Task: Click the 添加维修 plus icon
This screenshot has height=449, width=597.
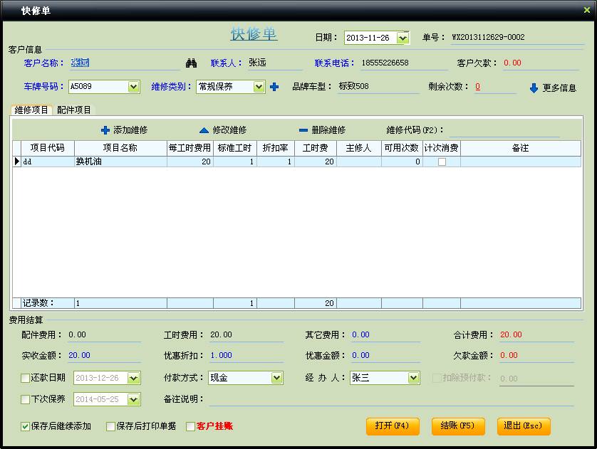Action: point(105,130)
